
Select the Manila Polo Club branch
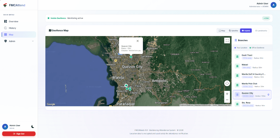[252, 85]
